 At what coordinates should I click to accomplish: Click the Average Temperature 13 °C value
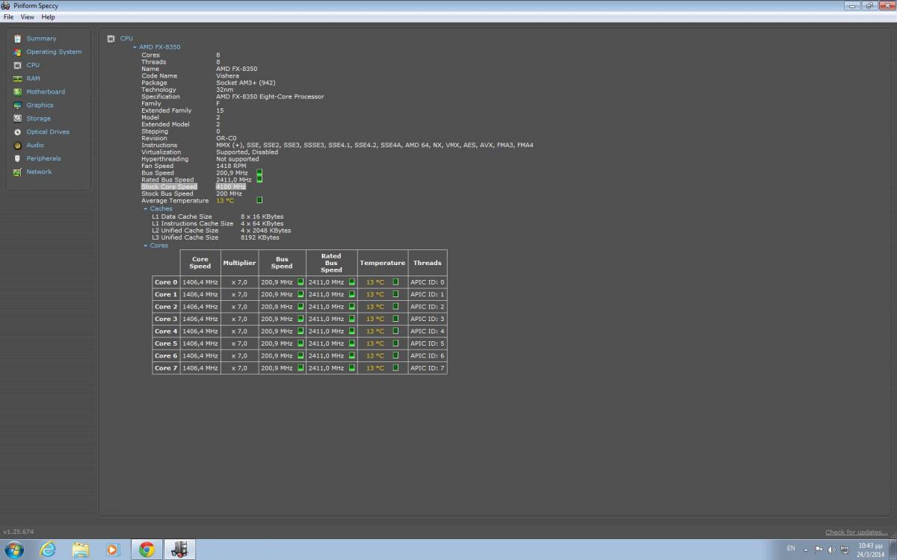(225, 200)
